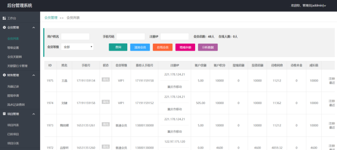337x150 pixels.
Task: Click the 在线人数: 0人 text
Action: click(228, 37)
